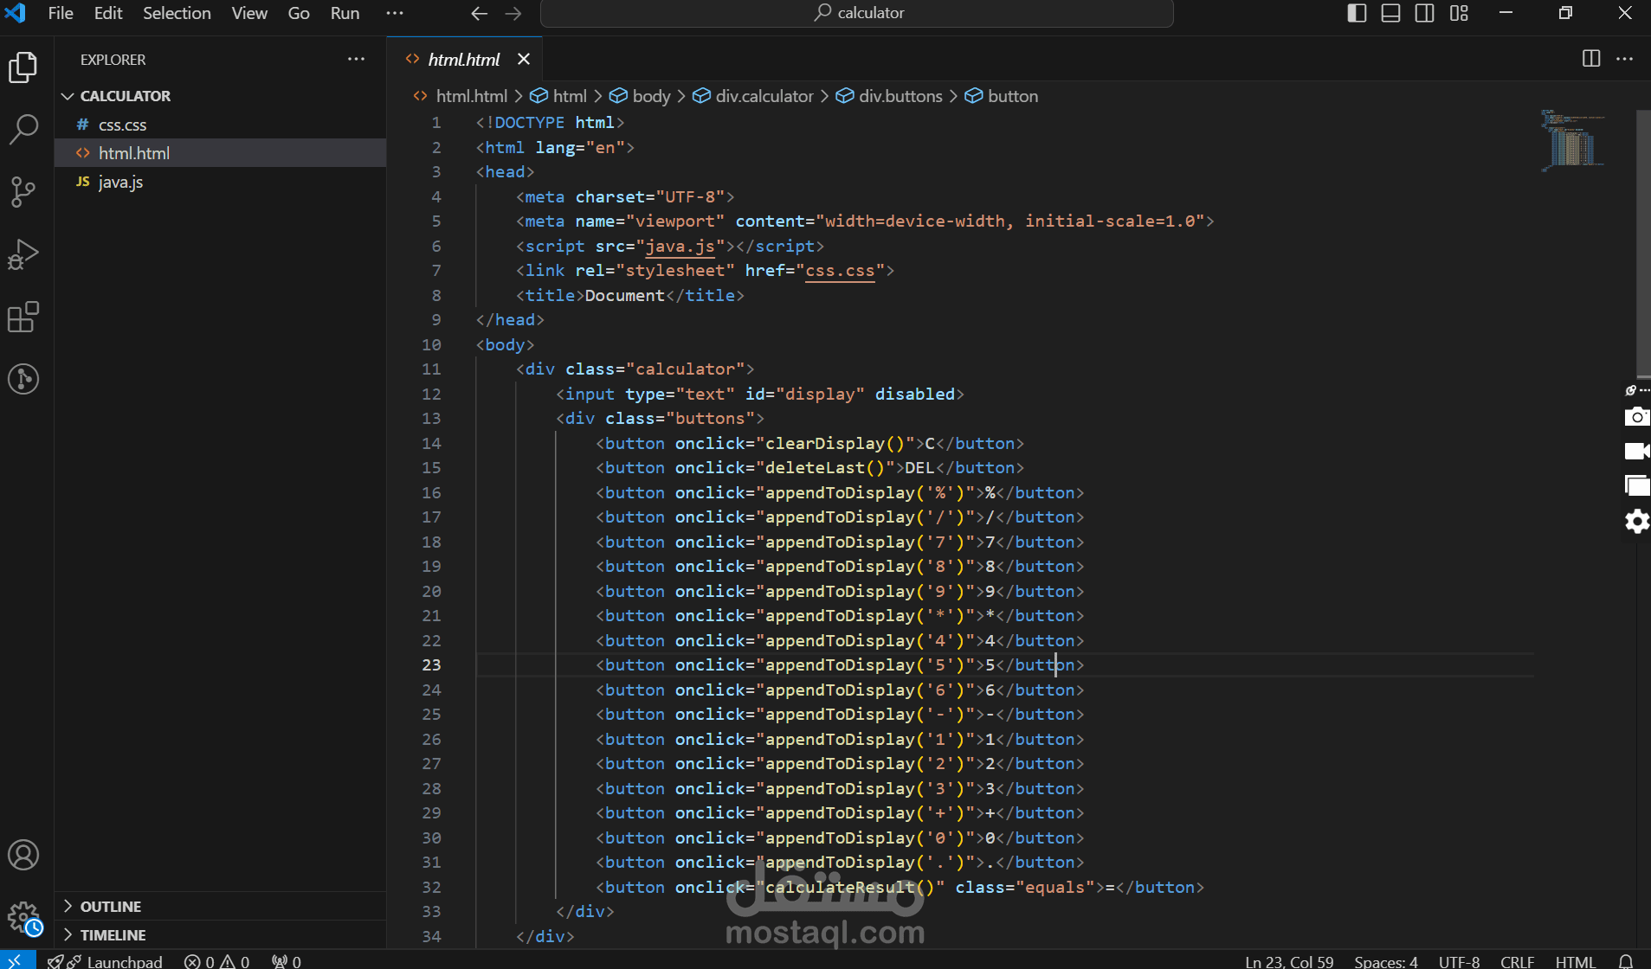Viewport: 1651px width, 969px height.
Task: Click the calculator command center search box
Action: 857,13
